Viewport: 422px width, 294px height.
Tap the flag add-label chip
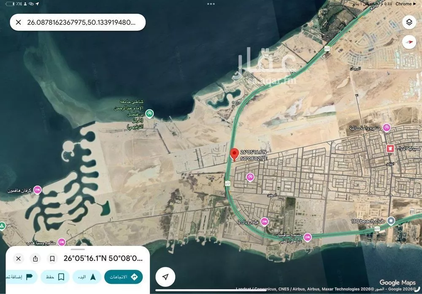20,277
